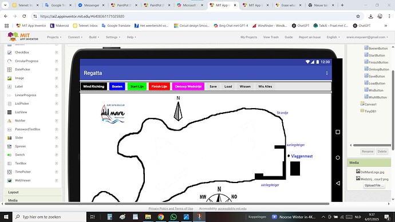Open help for DatePicker component
This screenshot has width=395, height=222.
pos(57,69)
